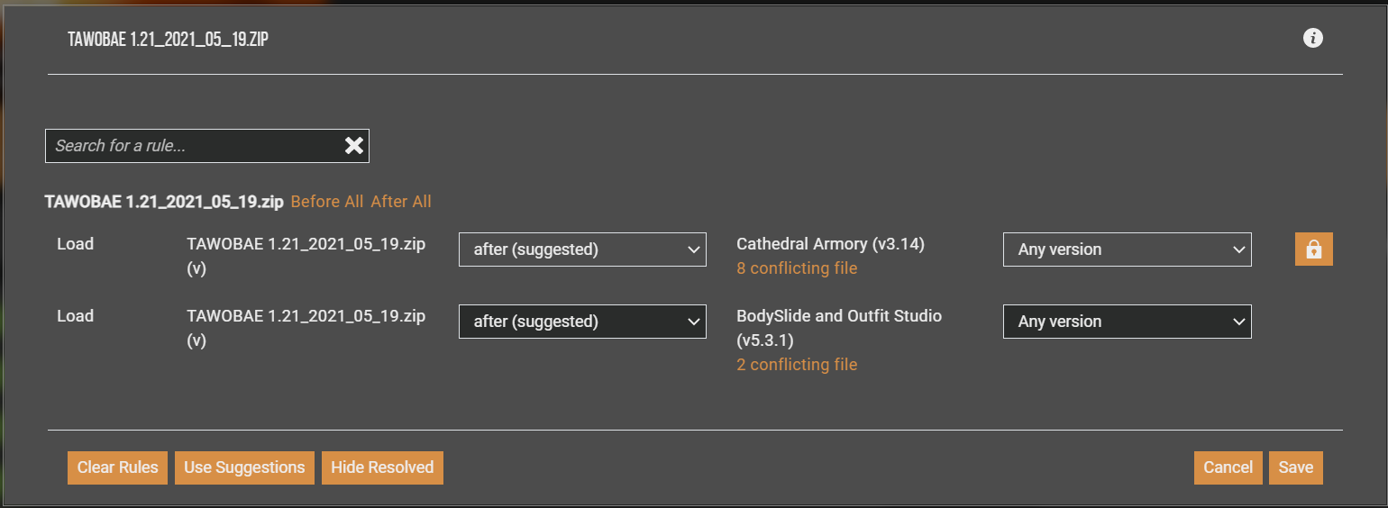Image resolution: width=1388 pixels, height=508 pixels.
Task: Clear the rule search field with X
Action: coord(354,146)
